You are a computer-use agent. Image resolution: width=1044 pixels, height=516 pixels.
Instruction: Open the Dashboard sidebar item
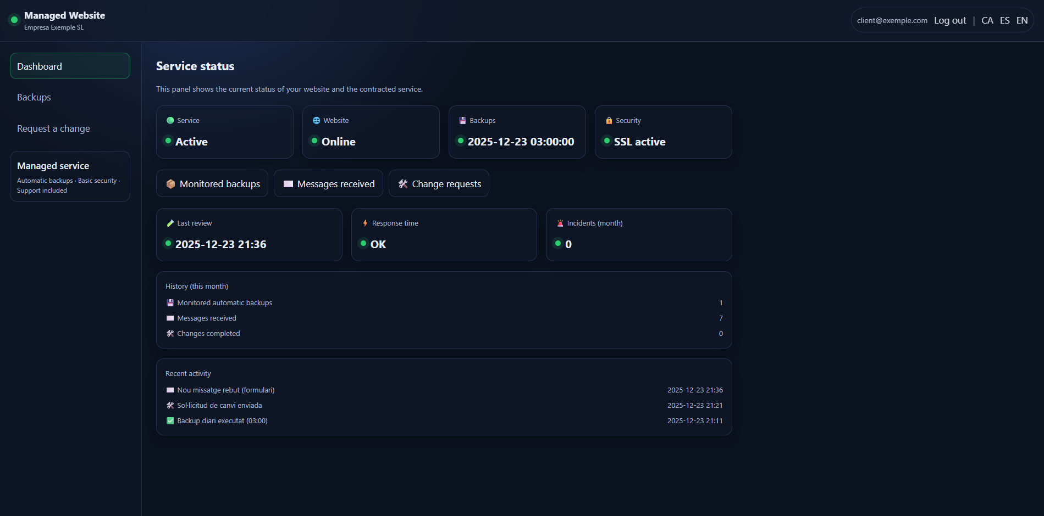coord(70,66)
